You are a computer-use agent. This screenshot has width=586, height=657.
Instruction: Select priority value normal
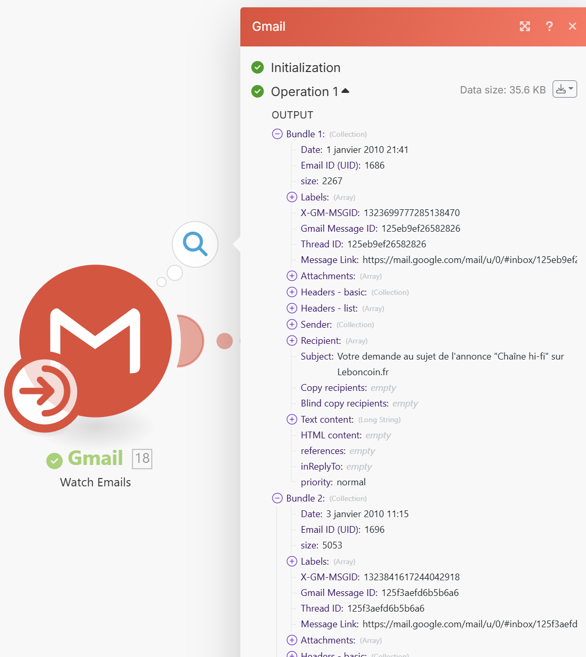point(351,482)
